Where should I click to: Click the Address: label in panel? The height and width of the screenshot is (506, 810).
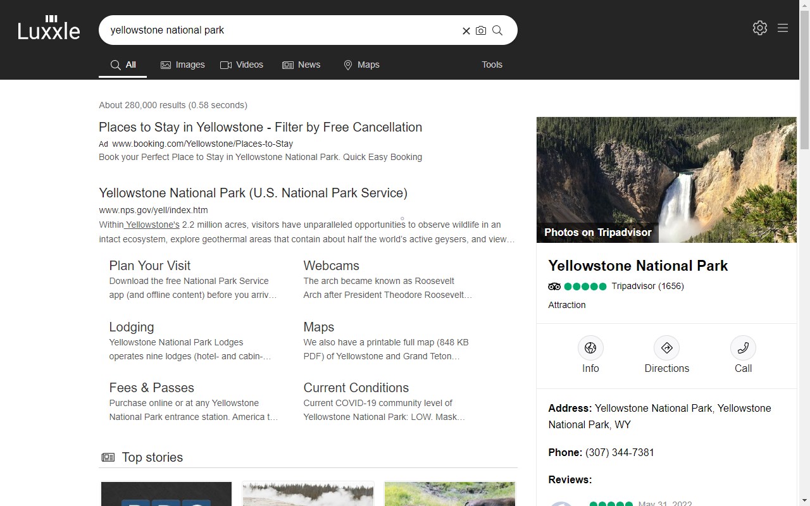pyautogui.click(x=570, y=408)
